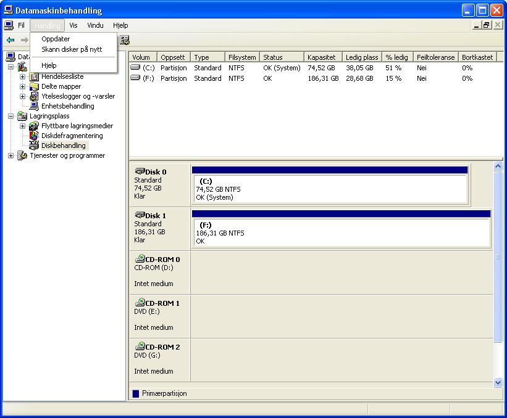Select the Diskdefragmentering tree item
Screen dimensions: 507x418
(72, 136)
